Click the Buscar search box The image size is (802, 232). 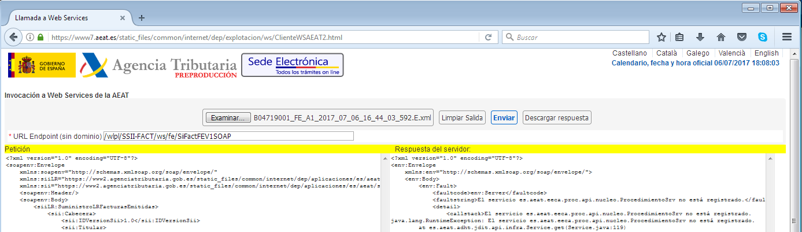[x=576, y=37]
